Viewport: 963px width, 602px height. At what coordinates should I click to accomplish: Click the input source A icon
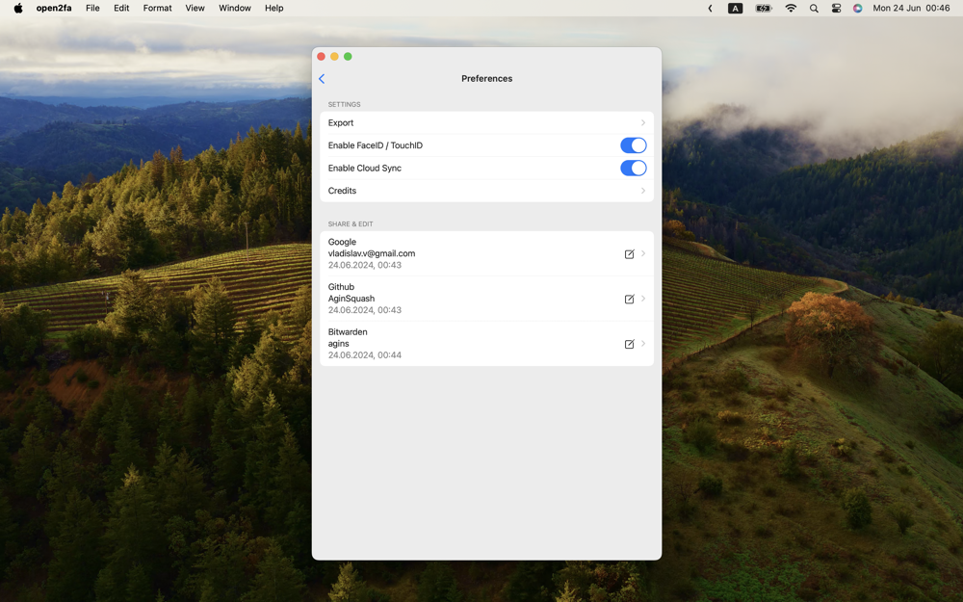coord(735,8)
